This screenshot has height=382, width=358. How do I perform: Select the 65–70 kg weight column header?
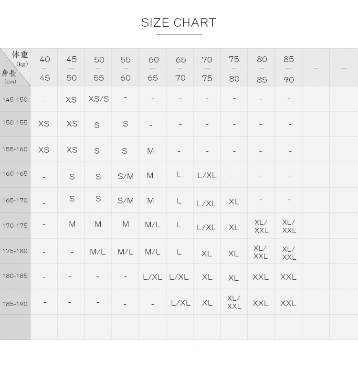180,68
